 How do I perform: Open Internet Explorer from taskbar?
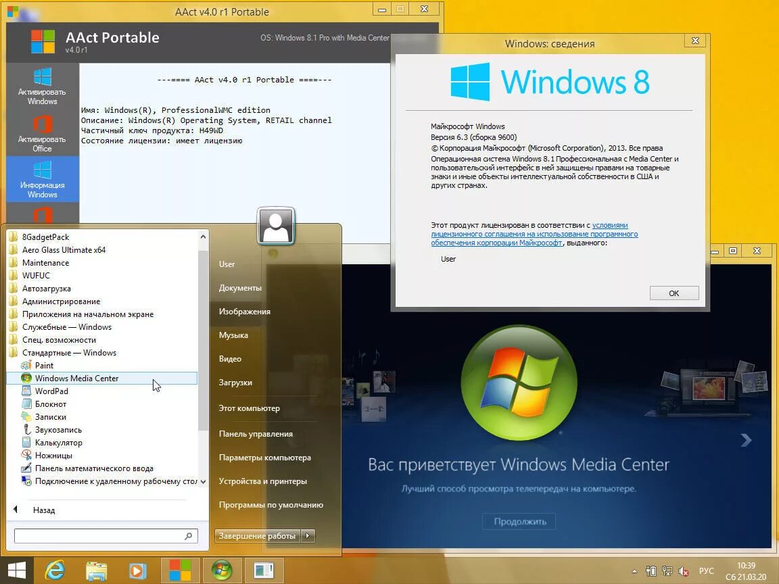pyautogui.click(x=55, y=571)
